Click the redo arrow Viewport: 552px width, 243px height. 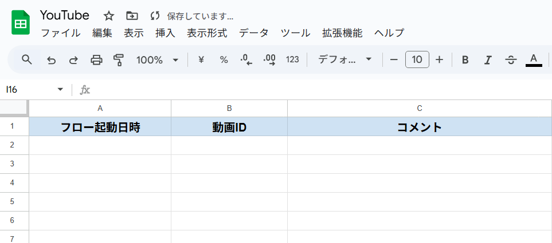73,60
